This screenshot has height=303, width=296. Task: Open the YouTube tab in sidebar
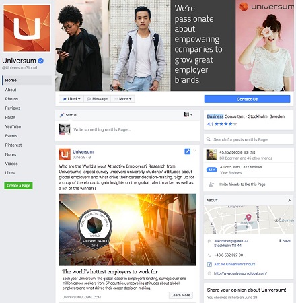point(13,127)
